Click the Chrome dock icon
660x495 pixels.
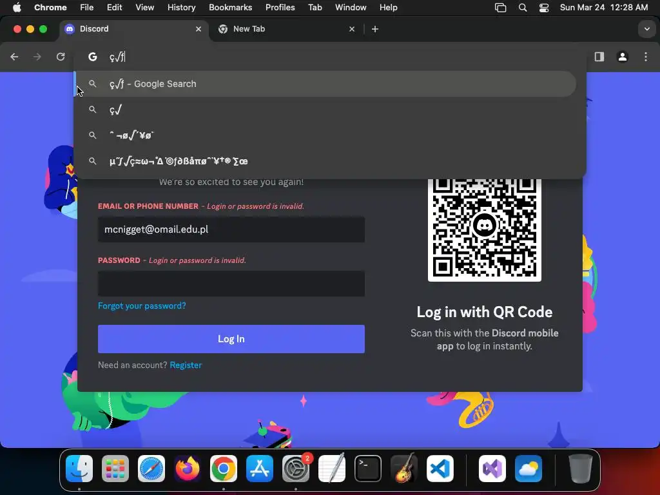224,469
